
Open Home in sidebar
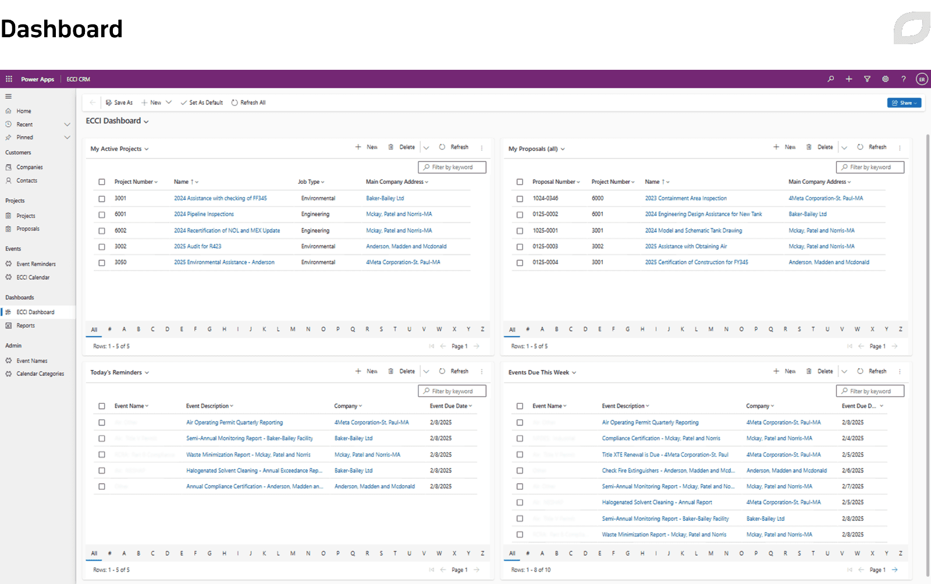(x=24, y=111)
